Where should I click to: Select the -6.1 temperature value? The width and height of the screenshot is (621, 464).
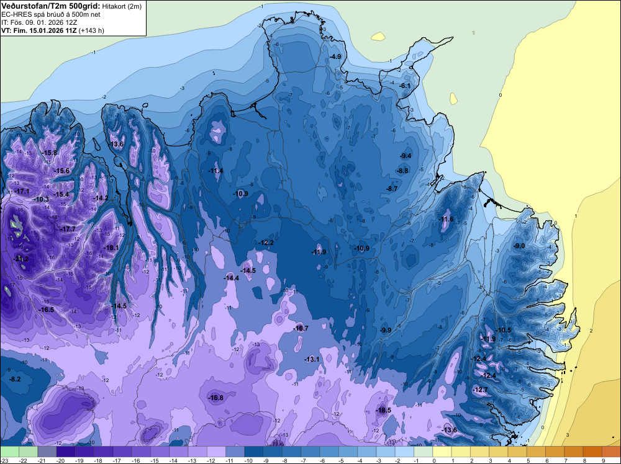pos(405,86)
